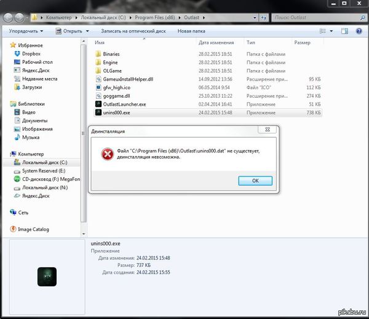Select Компьютер in the navigation pane
Screen dimensions: 369x319
coord(27,154)
